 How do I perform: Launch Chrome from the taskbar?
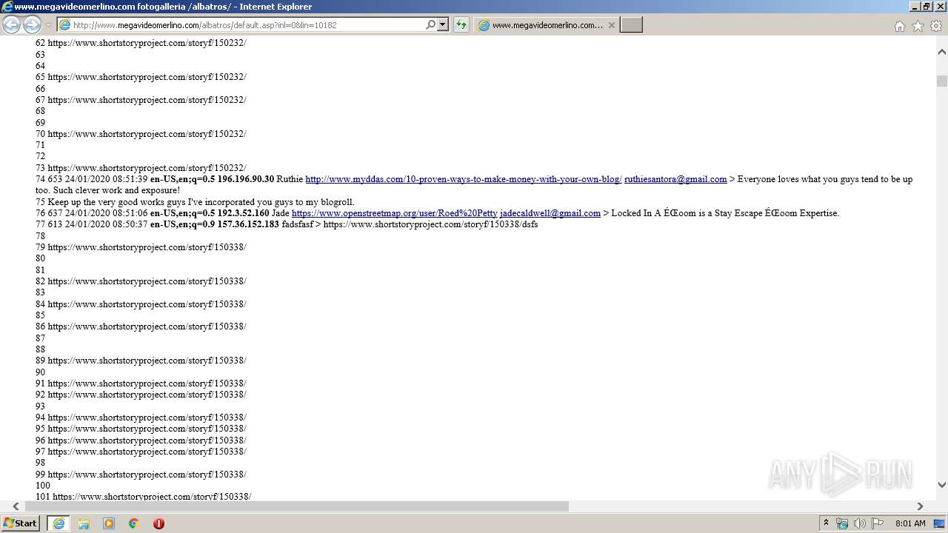pos(134,523)
